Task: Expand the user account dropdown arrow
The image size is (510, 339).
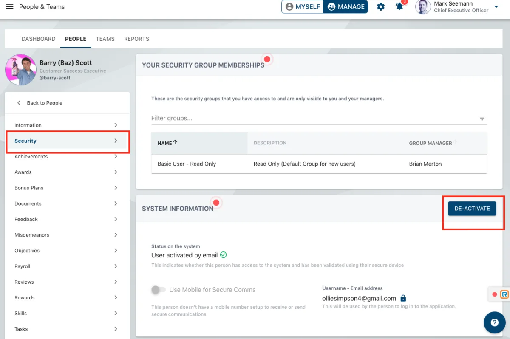Action: 496,7
